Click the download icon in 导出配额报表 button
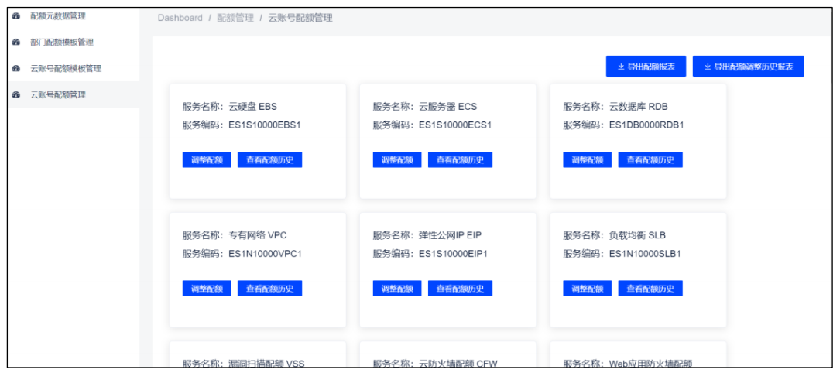The image size is (840, 373). [621, 67]
